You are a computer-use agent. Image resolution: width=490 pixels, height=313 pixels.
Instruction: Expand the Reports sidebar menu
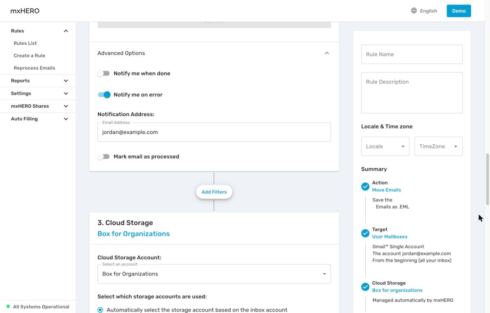66,81
